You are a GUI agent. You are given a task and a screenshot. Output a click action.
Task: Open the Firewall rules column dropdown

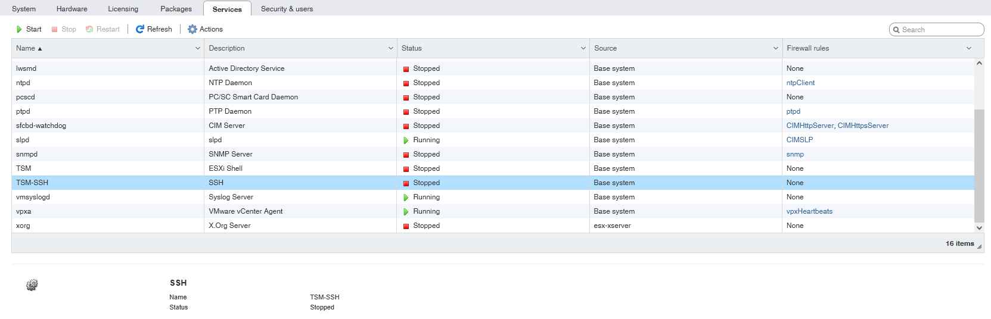969,48
